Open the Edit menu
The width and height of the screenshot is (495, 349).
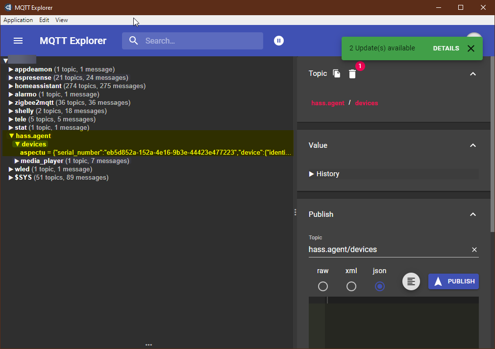pos(44,20)
